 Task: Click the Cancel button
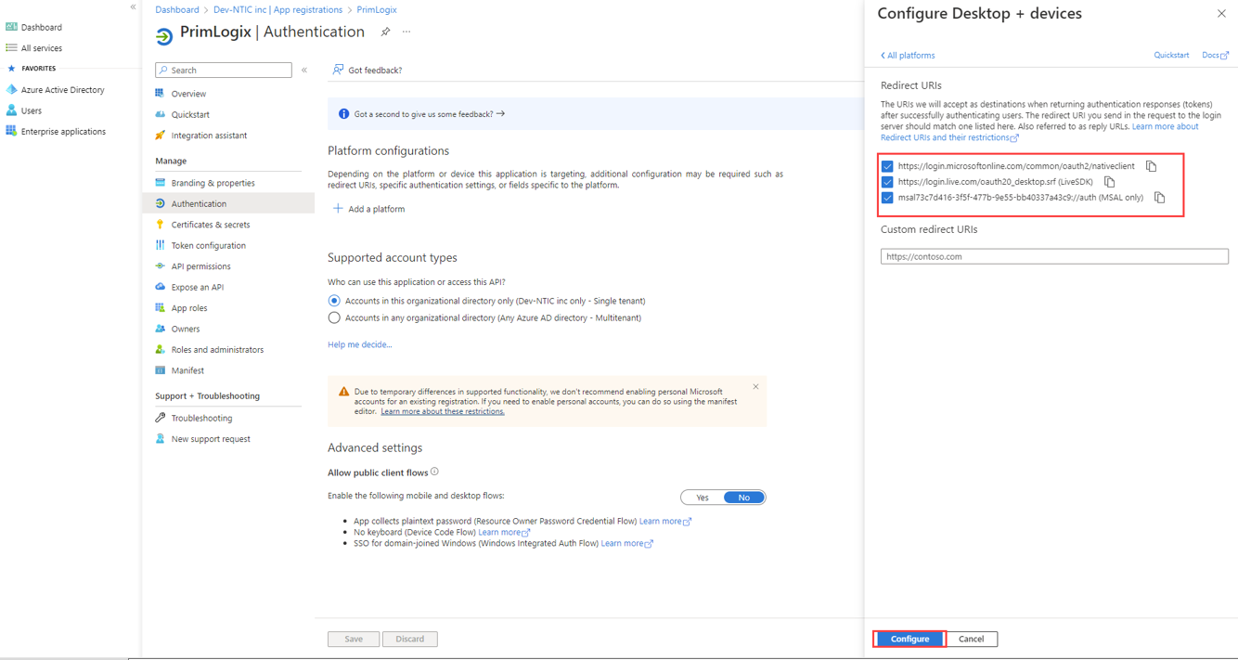(971, 639)
